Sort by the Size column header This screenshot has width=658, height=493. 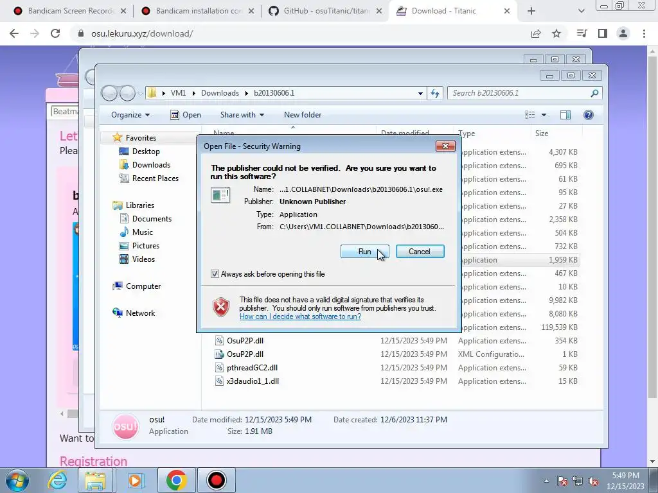(x=541, y=134)
